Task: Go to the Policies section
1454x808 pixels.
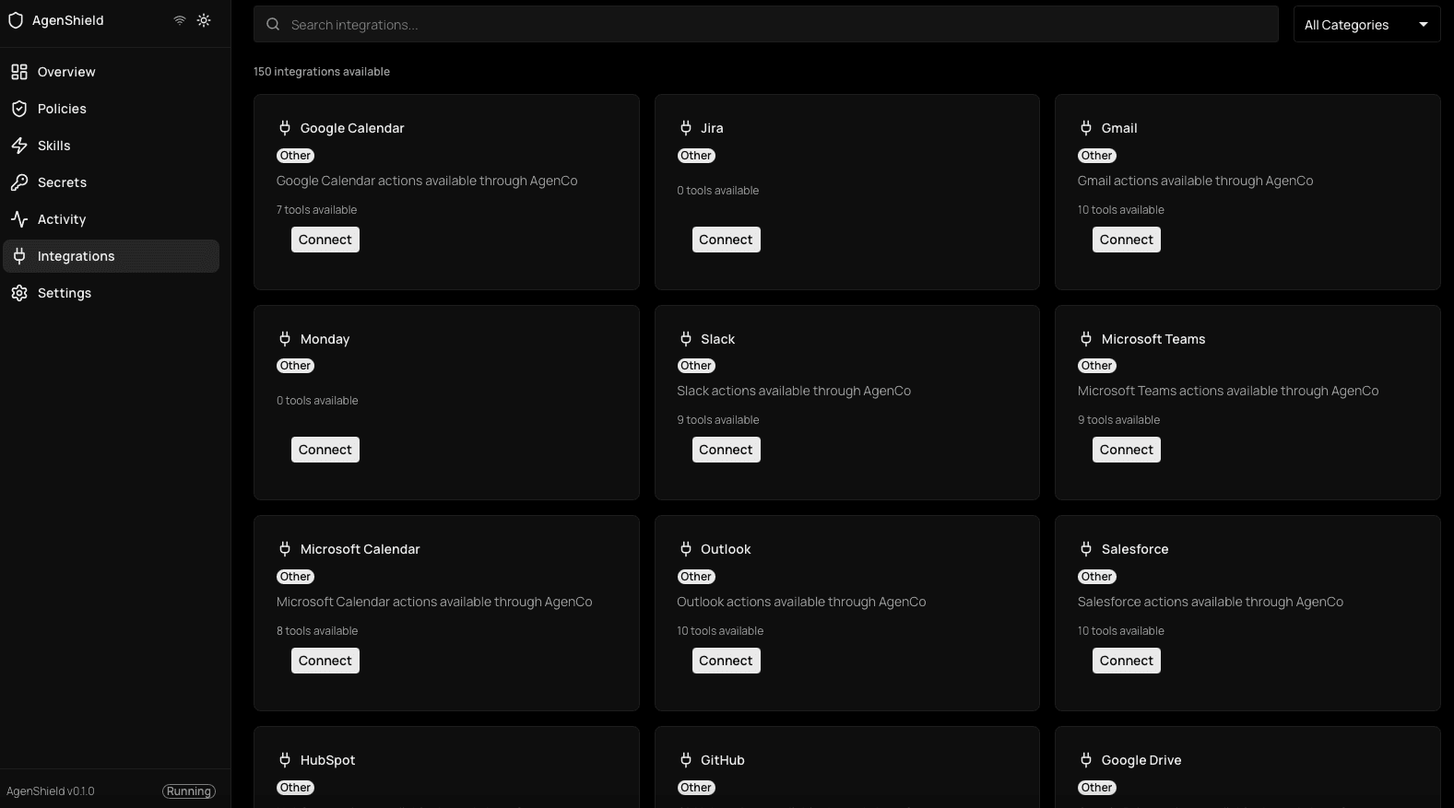Action: click(x=111, y=109)
